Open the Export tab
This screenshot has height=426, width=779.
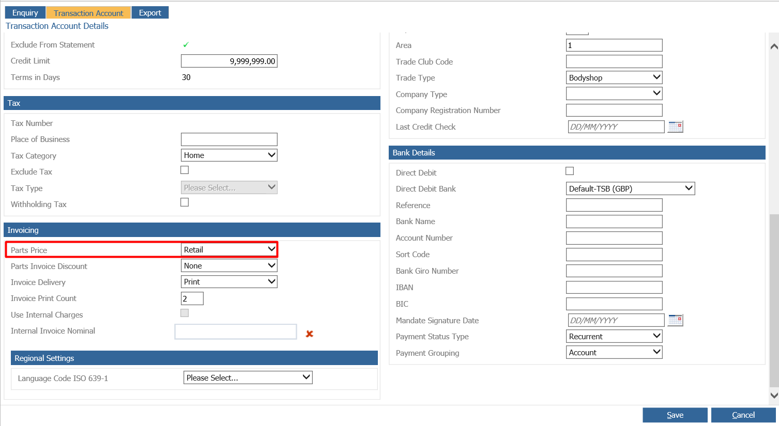[150, 13]
